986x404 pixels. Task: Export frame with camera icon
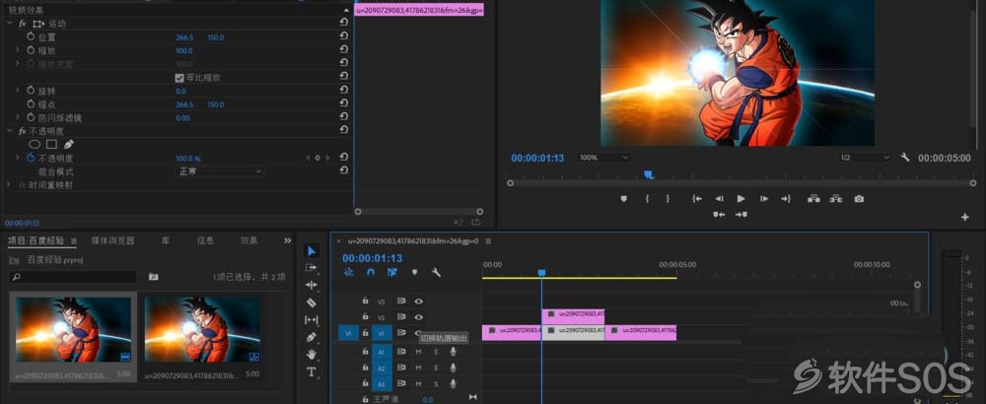click(859, 198)
